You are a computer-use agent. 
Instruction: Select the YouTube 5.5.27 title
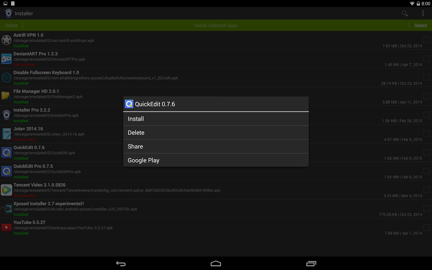[29, 223]
